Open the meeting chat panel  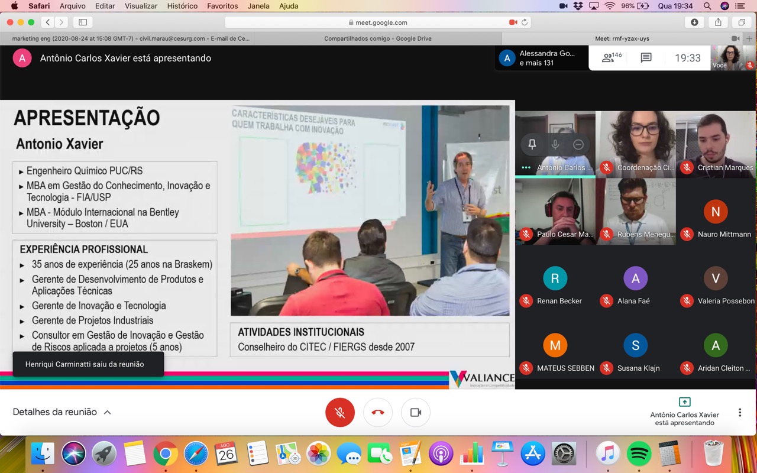tap(646, 58)
